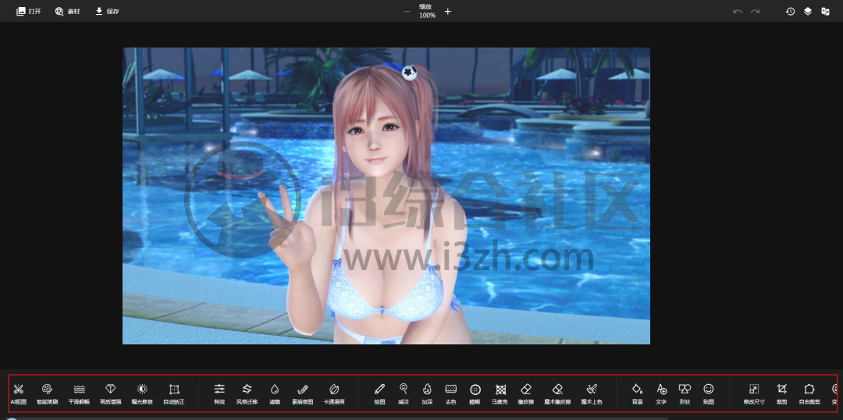Select 素描草图 sketch effect
The width and height of the screenshot is (843, 420).
[303, 393]
